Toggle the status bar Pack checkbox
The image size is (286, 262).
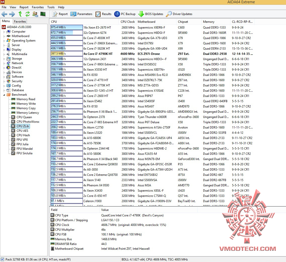pyautogui.click(x=2, y=259)
